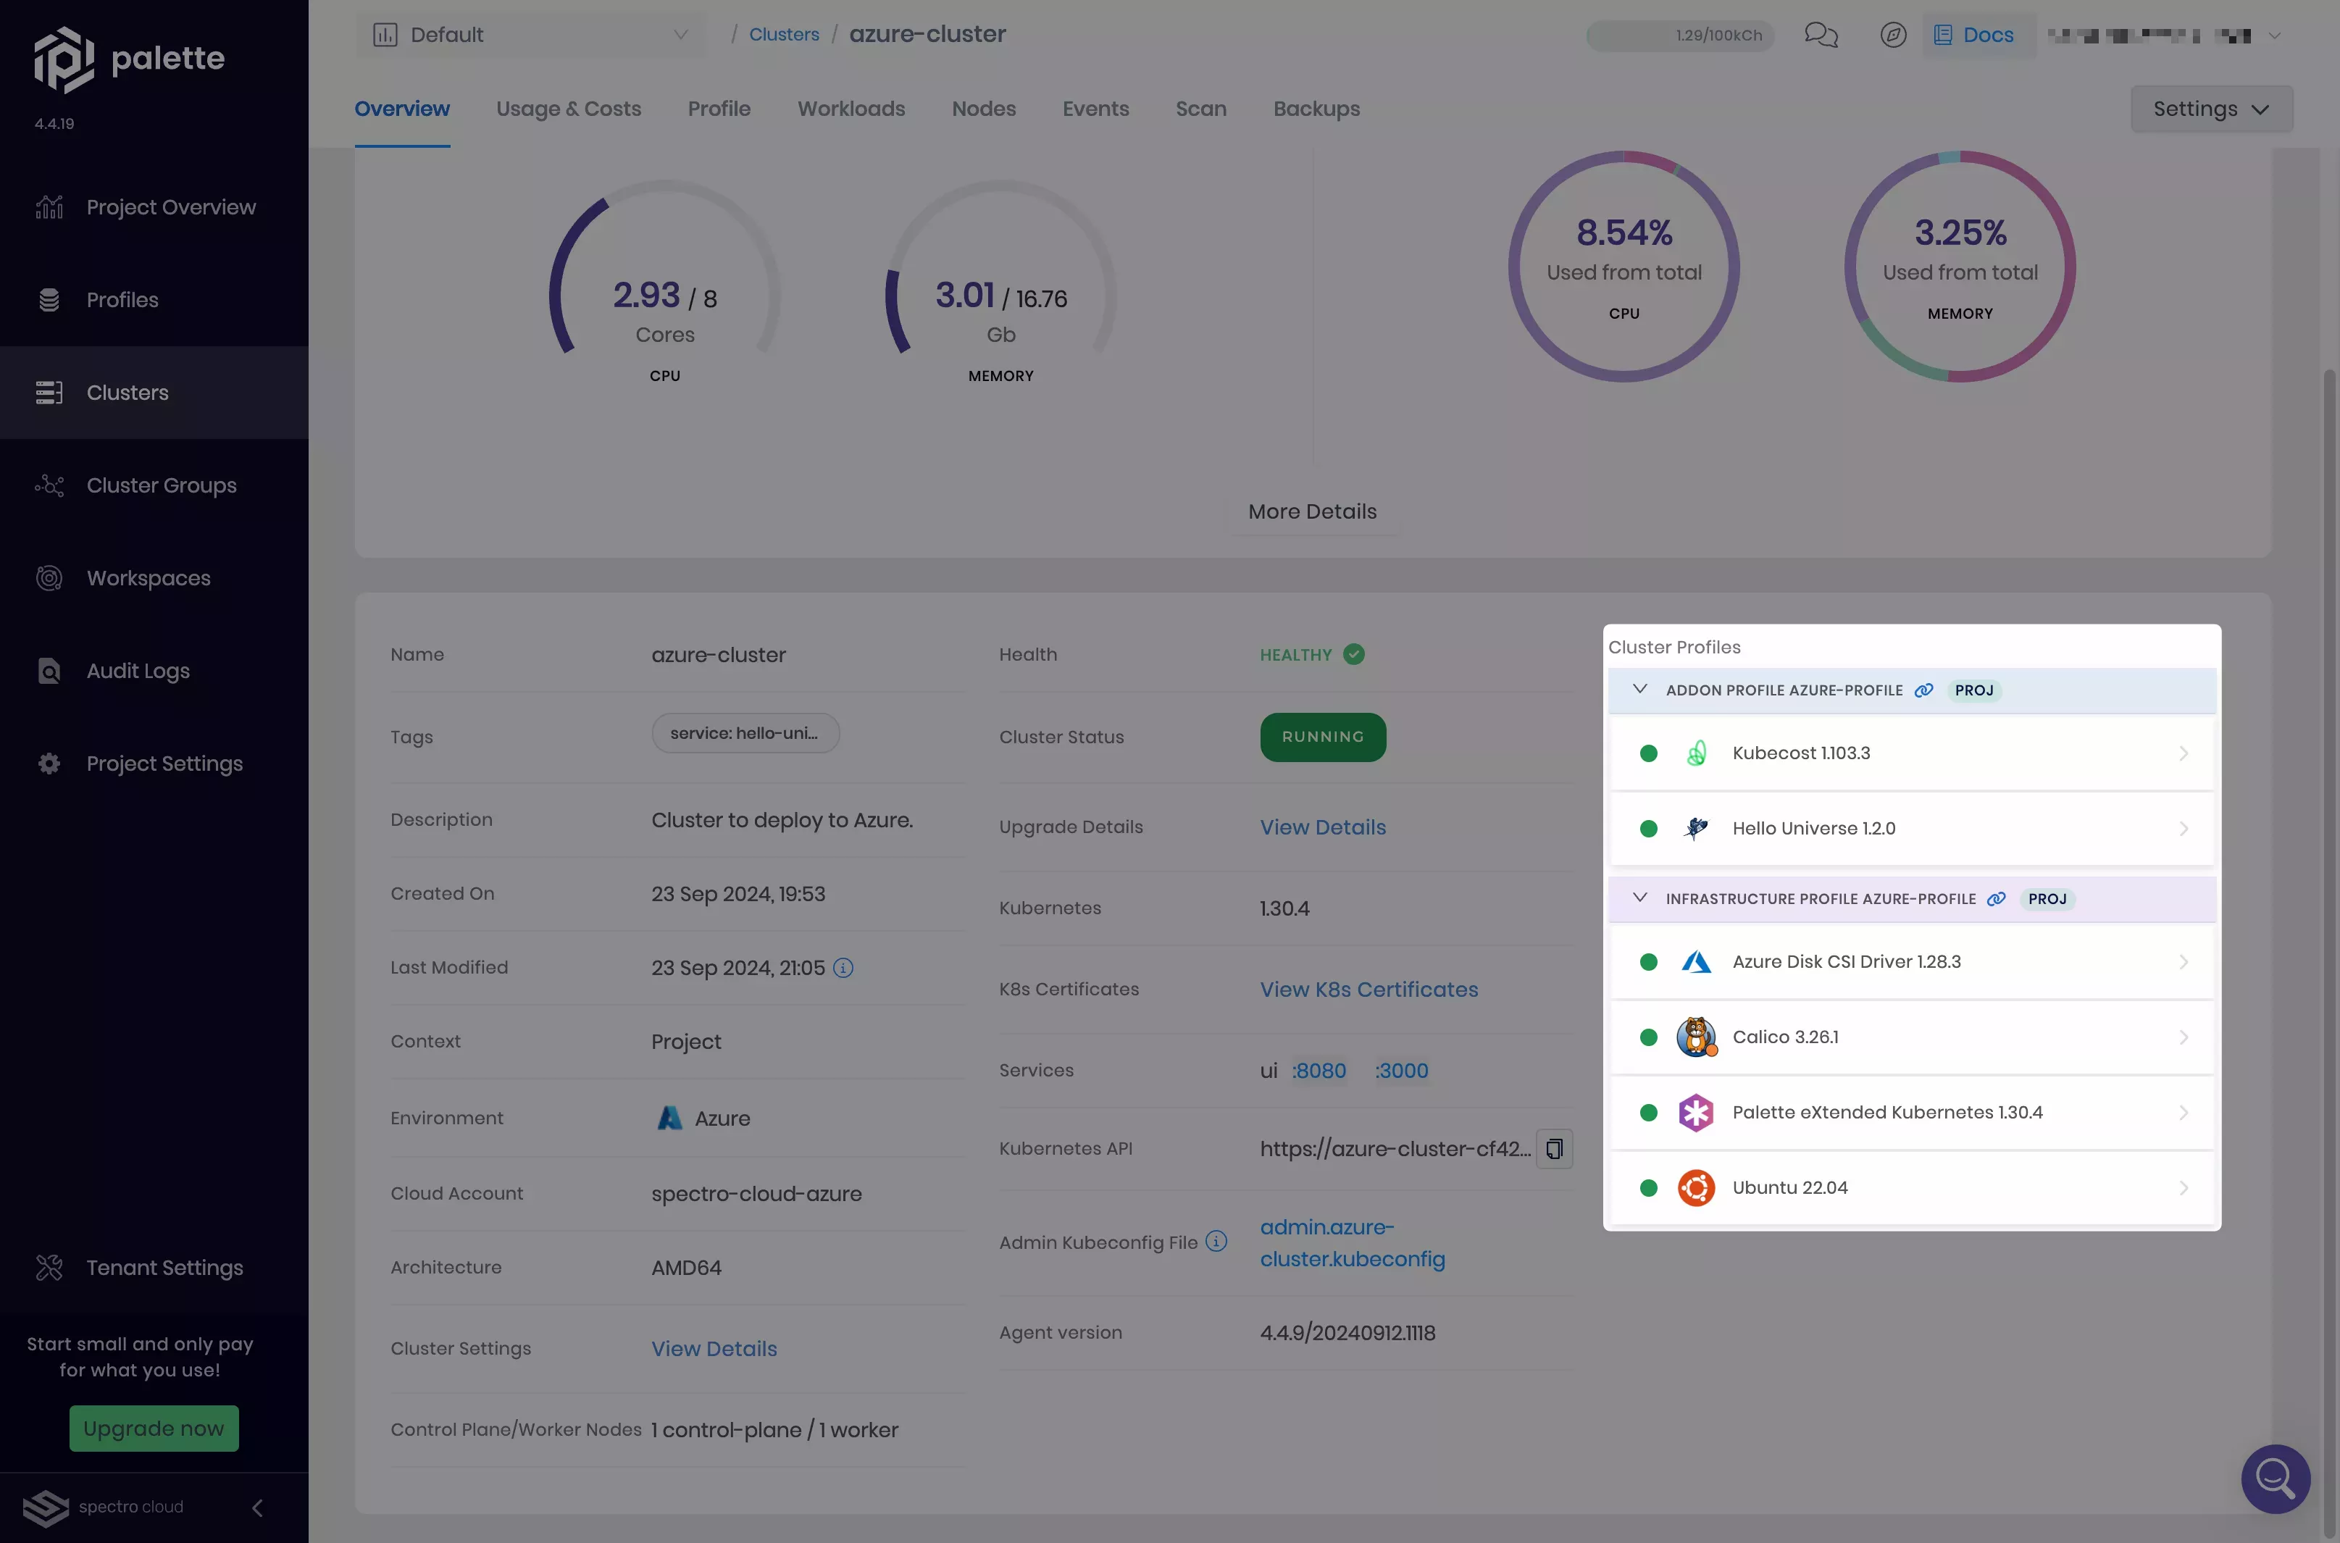This screenshot has height=1543, width=2340.
Task: Open the Backups tab
Action: 1316,109
